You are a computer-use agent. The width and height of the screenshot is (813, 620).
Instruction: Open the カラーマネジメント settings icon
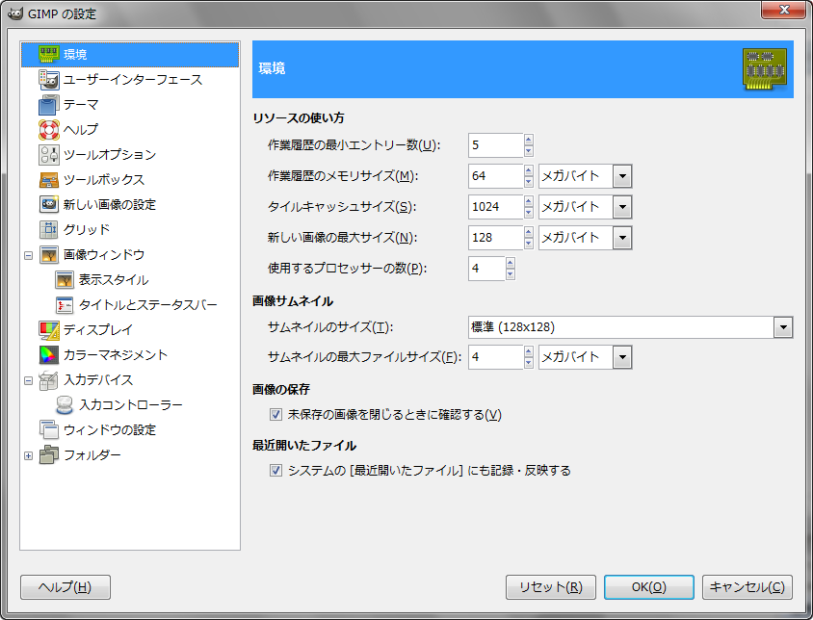(x=50, y=355)
